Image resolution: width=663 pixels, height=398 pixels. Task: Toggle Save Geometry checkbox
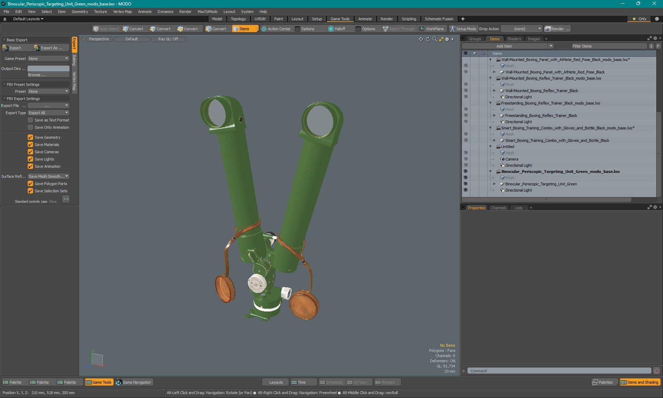tap(31, 137)
